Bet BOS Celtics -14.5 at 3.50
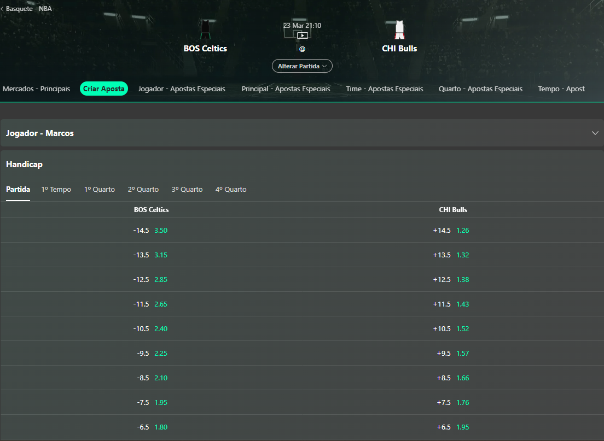 point(152,230)
